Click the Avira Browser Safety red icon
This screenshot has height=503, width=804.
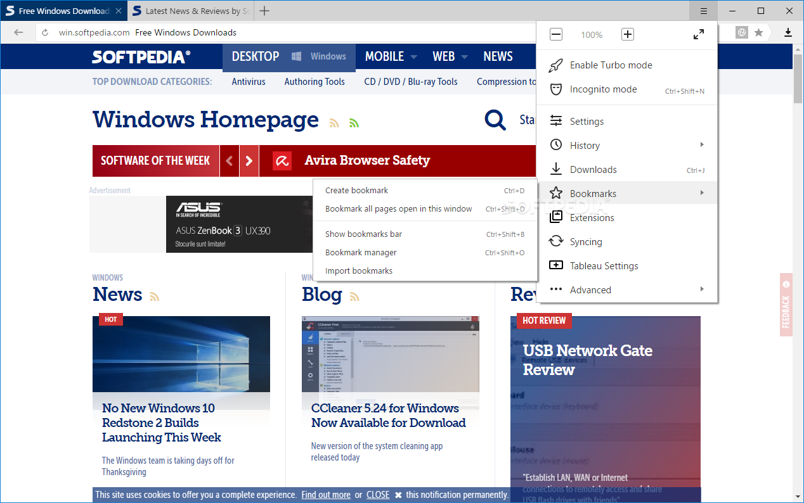point(282,161)
